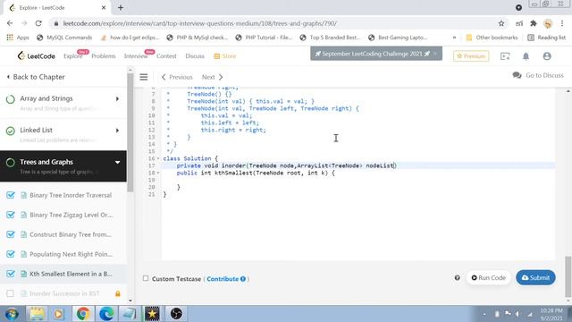Screen dimensions: 572x322
Task: Show more bookmarks with the chevron
Action: point(454,38)
